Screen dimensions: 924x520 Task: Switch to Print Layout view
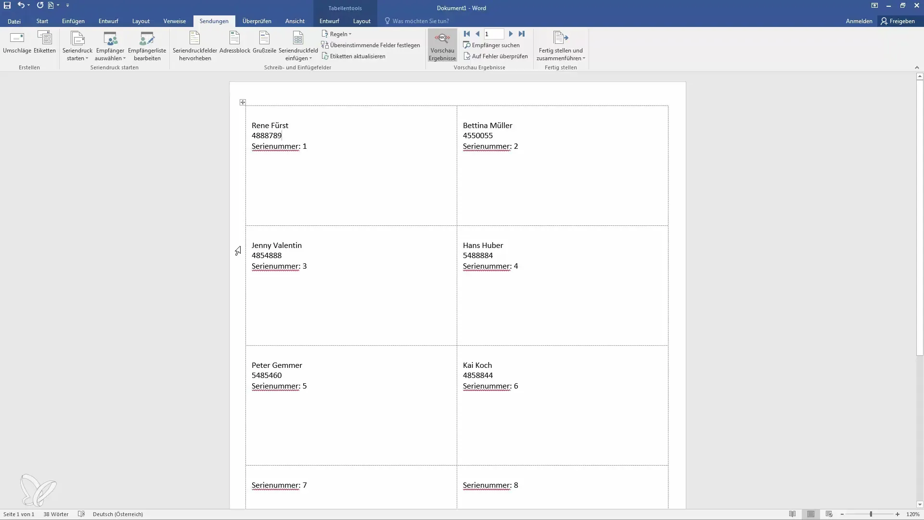pos(811,514)
